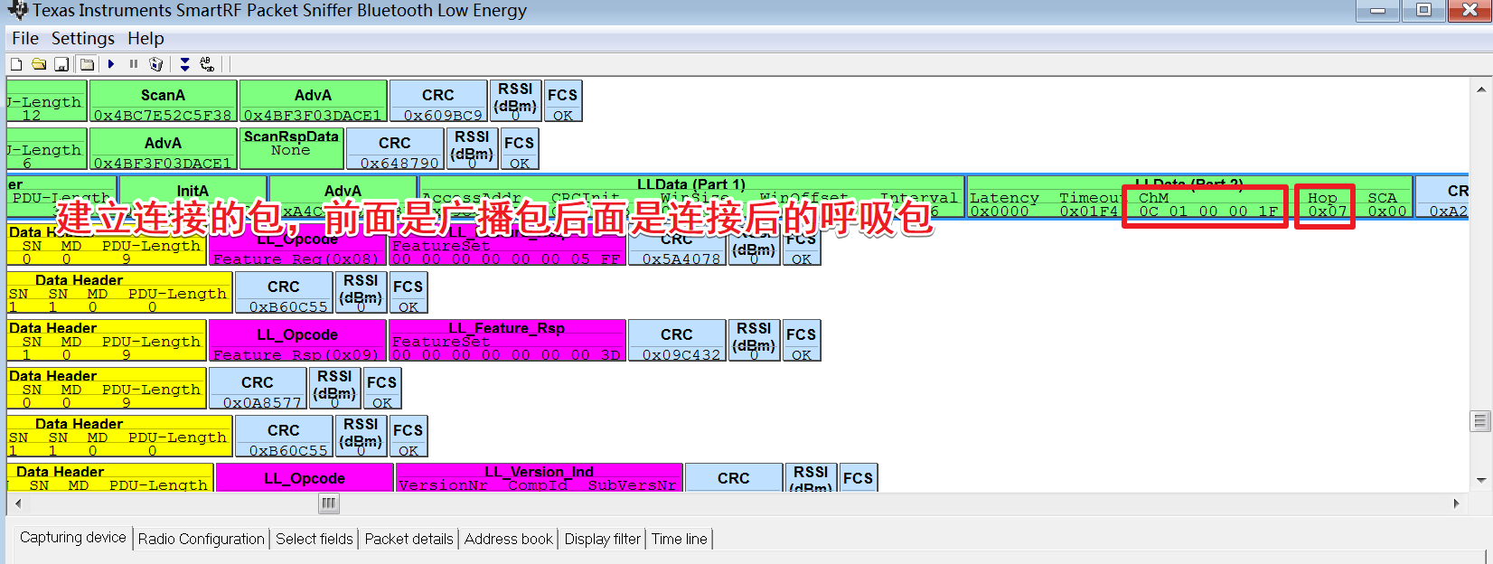
Task: Open the Help menu
Action: 146,38
